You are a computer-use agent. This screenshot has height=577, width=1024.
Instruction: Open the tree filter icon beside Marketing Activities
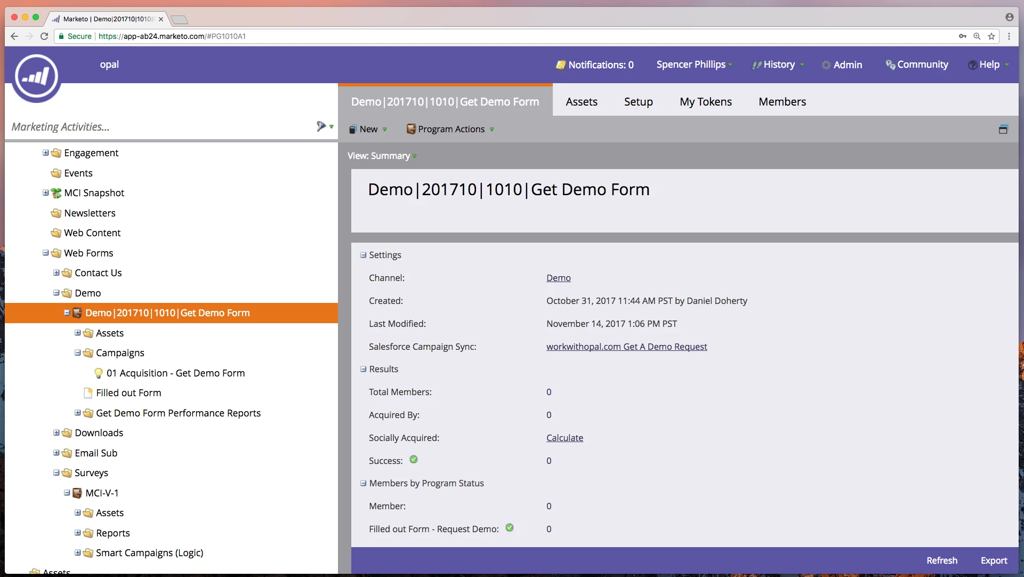click(x=321, y=126)
